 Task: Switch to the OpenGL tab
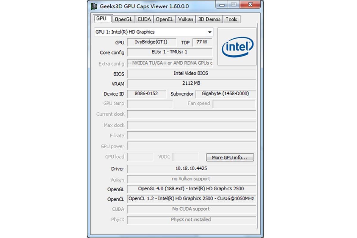coord(124,19)
